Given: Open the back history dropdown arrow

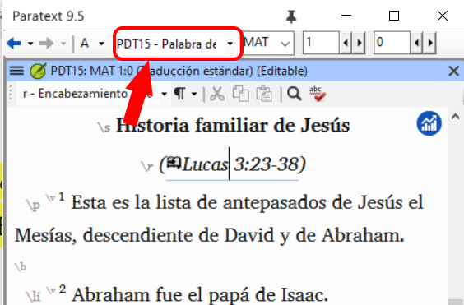Looking at the screenshot, I should tap(30, 44).
